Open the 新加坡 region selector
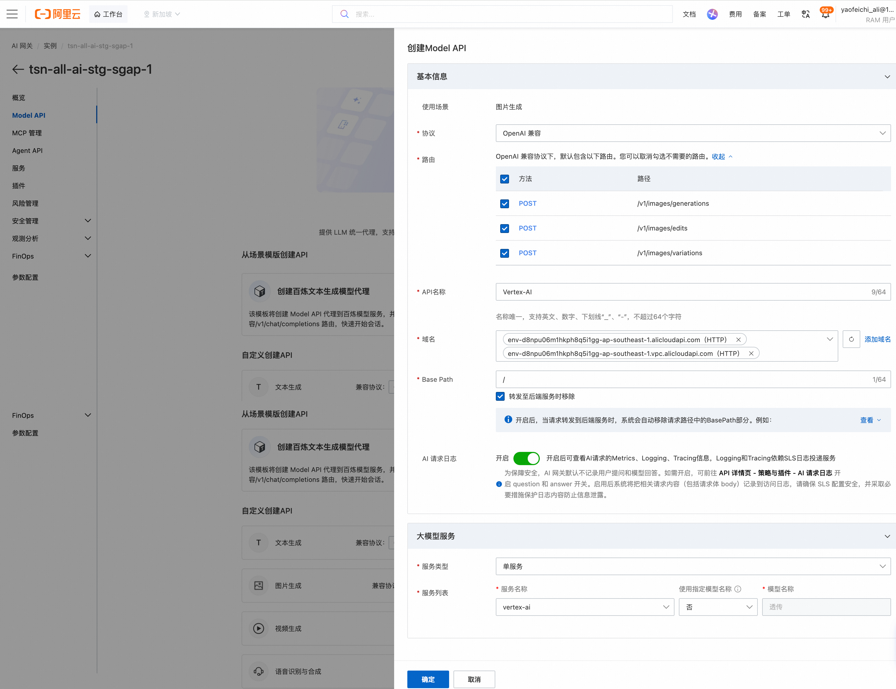The width and height of the screenshot is (896, 689). pyautogui.click(x=162, y=14)
